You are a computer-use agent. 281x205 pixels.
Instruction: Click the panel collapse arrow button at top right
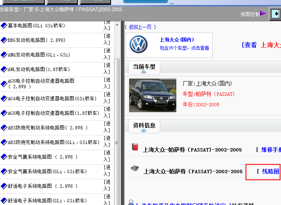(x=276, y=14)
